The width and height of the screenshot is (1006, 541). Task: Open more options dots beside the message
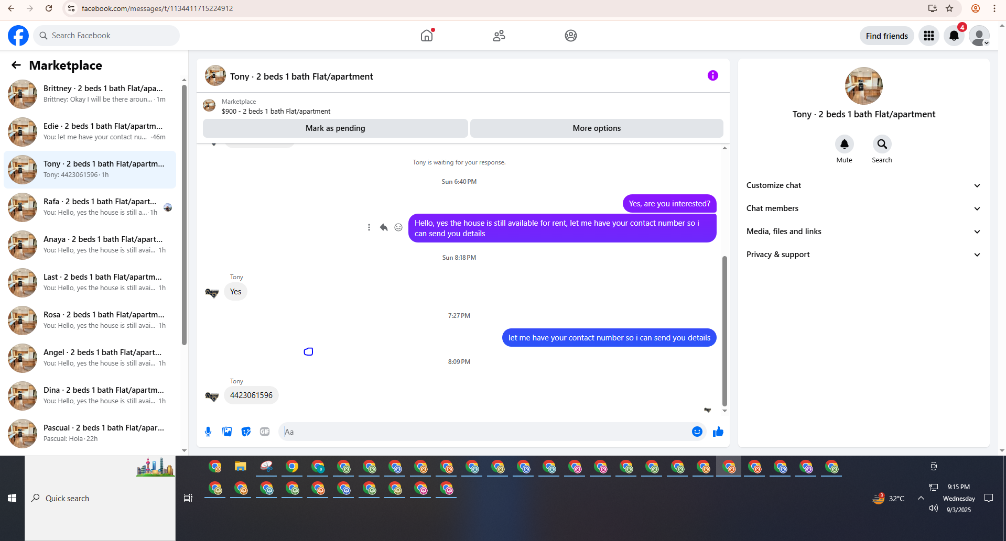369,227
